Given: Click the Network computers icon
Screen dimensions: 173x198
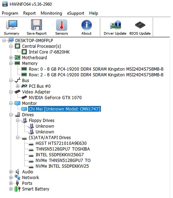Looking at the screenshot, I should [x=17, y=177].
